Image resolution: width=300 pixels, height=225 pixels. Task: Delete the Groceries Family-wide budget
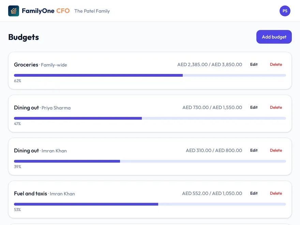click(x=276, y=64)
